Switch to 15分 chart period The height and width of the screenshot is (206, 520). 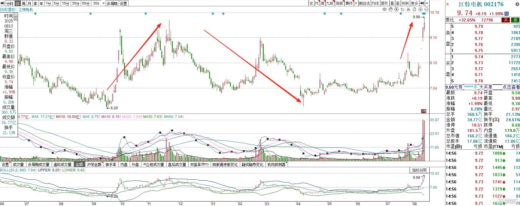click(x=66, y=3)
